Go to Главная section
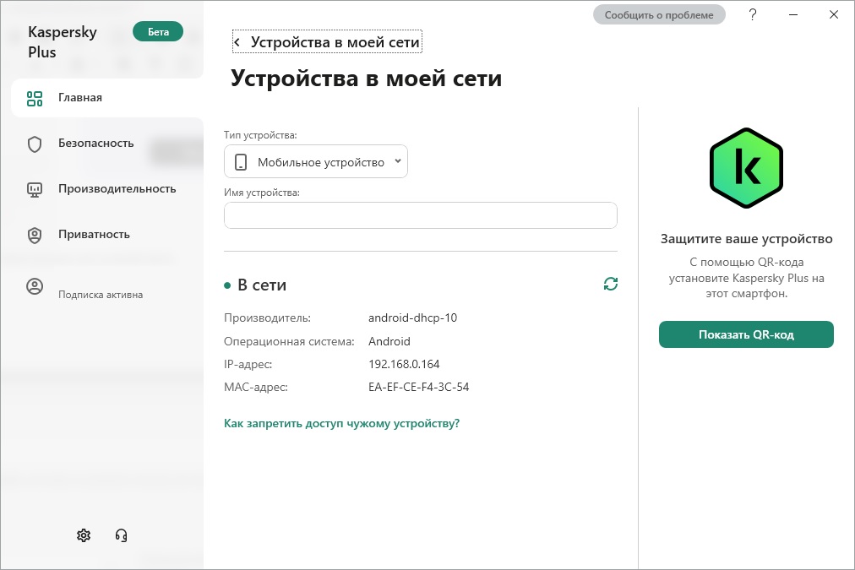Screen dimensions: 855x570 tap(106, 98)
